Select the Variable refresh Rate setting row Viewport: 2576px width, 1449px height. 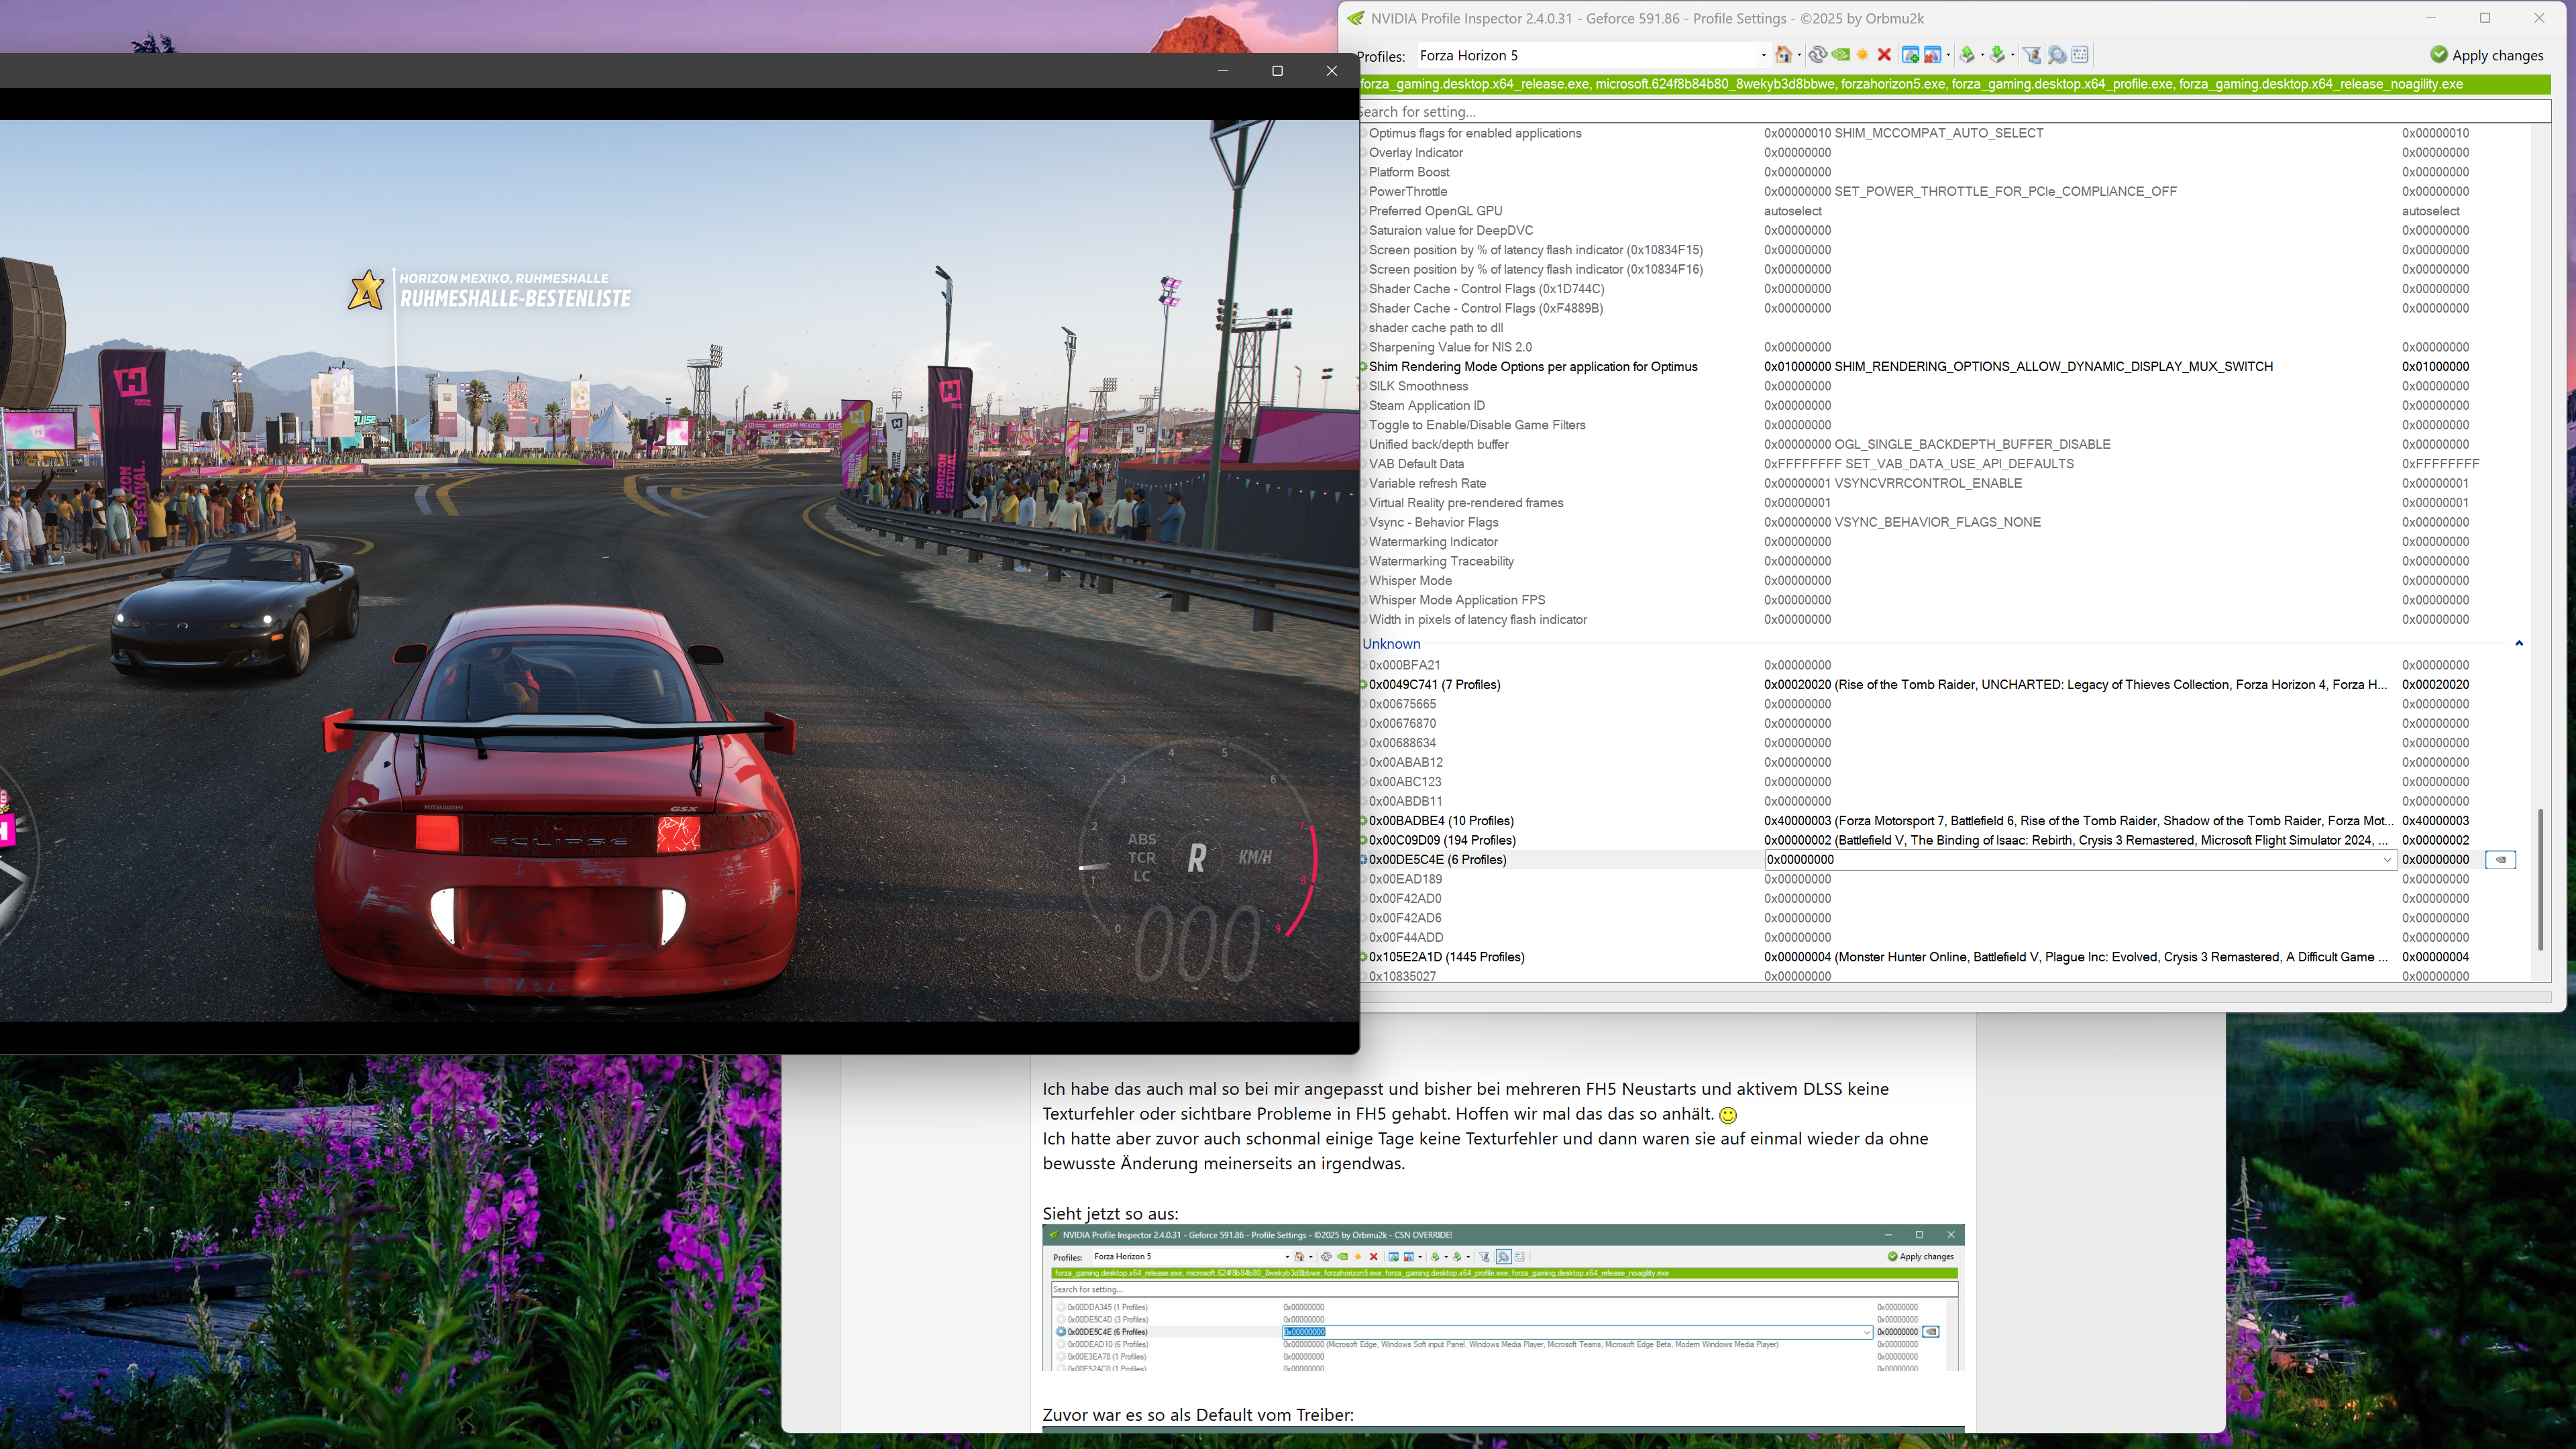point(1427,483)
